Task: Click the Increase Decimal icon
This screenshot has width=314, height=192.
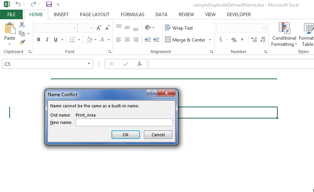Action: tap(253, 40)
